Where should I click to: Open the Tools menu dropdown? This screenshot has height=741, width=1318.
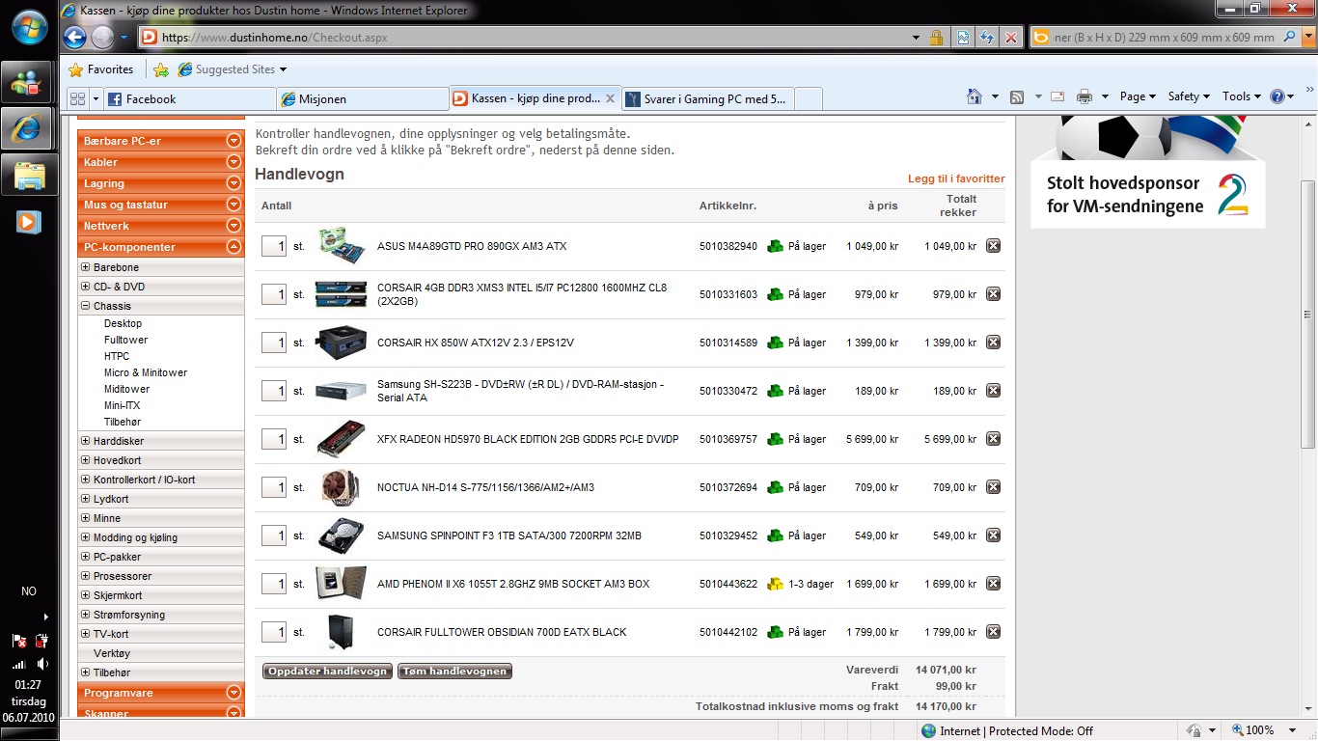(1242, 96)
